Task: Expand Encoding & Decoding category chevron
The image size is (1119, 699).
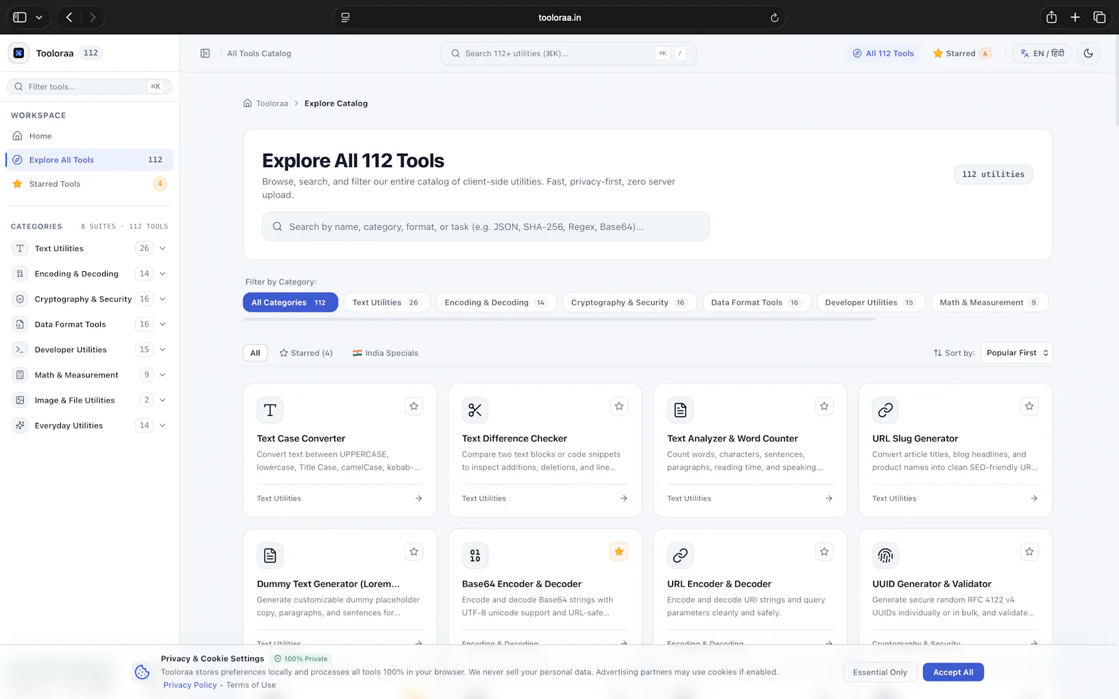Action: click(x=162, y=273)
